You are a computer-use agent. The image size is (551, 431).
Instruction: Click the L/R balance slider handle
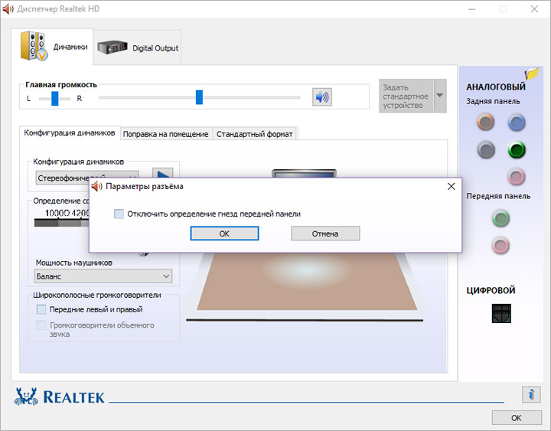point(55,99)
